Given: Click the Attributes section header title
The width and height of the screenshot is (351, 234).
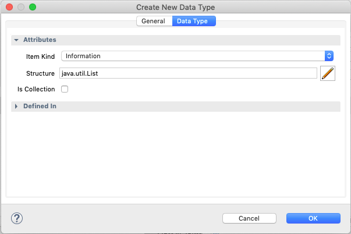Looking at the screenshot, I should [x=40, y=40].
